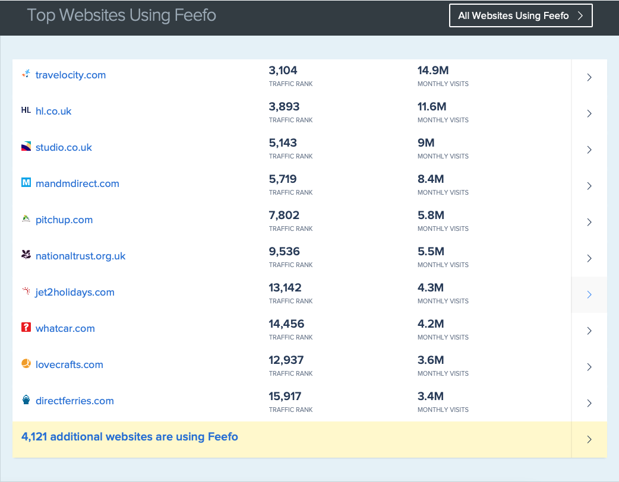Expand the nationaltrust.org.uk row chevron
The image size is (619, 482).
point(589,258)
